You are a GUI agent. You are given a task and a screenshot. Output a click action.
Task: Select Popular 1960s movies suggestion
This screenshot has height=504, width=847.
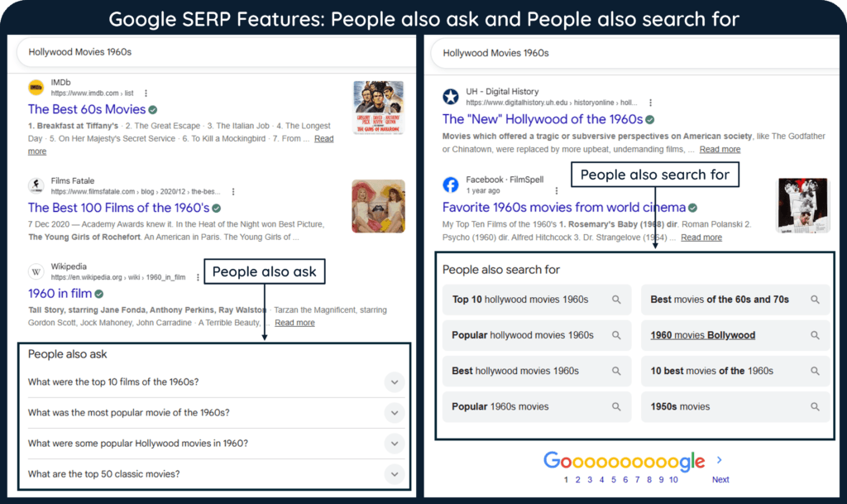point(536,407)
